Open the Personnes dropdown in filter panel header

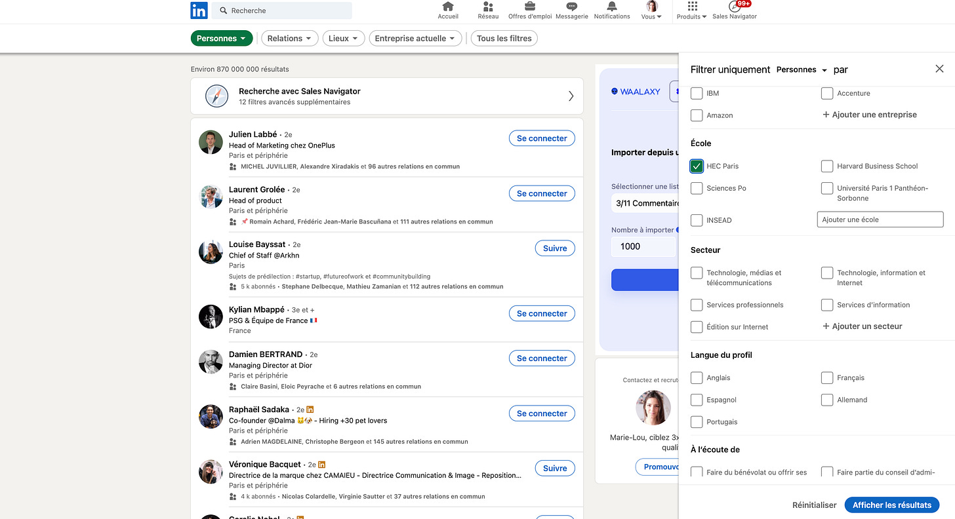point(802,69)
